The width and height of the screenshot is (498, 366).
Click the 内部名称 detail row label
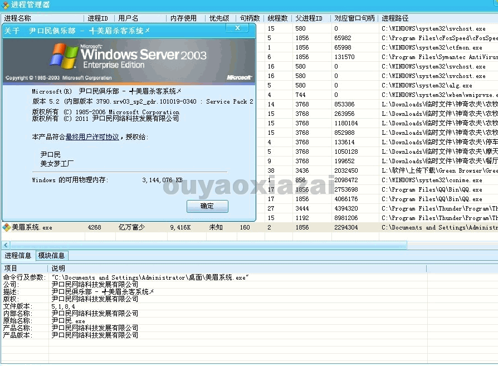[18, 314]
